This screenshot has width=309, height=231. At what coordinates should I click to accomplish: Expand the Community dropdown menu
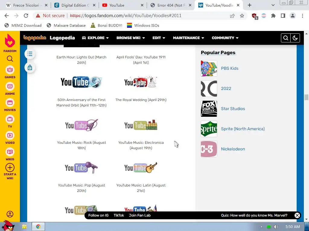pos(225,38)
